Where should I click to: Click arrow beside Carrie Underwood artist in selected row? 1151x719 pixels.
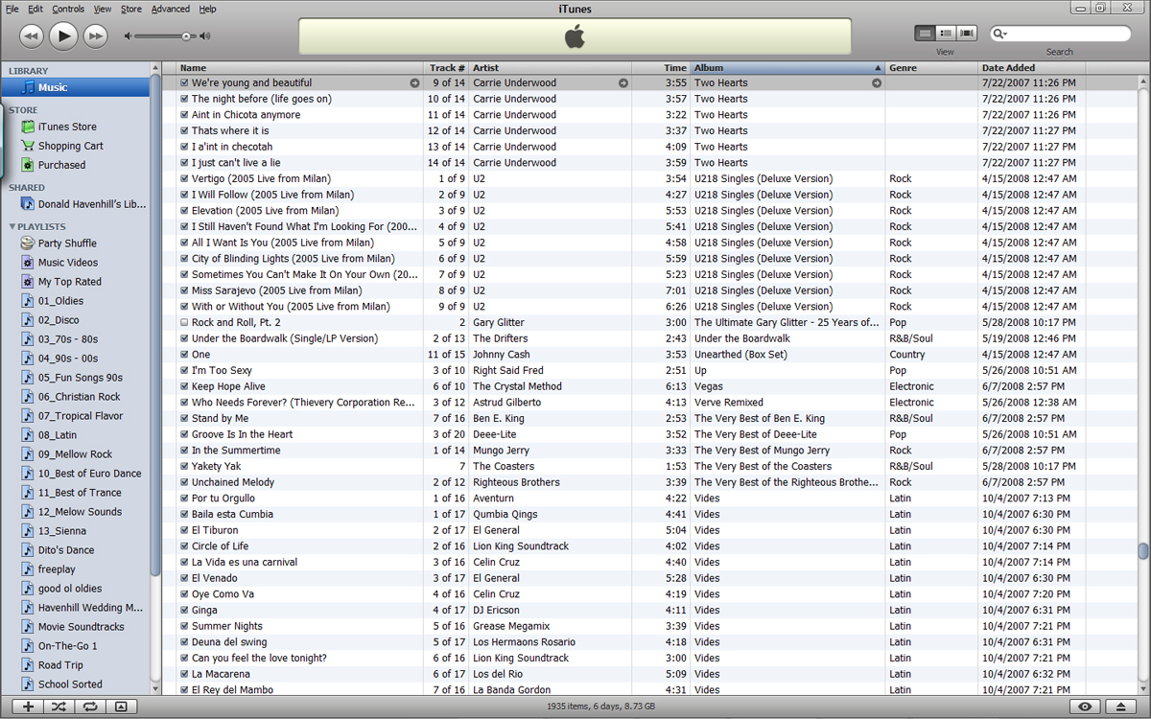click(x=622, y=83)
